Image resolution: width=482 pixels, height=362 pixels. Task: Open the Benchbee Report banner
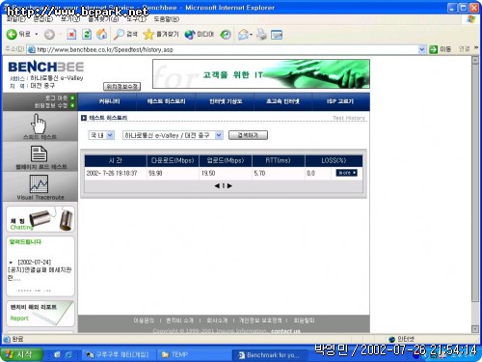click(40, 314)
